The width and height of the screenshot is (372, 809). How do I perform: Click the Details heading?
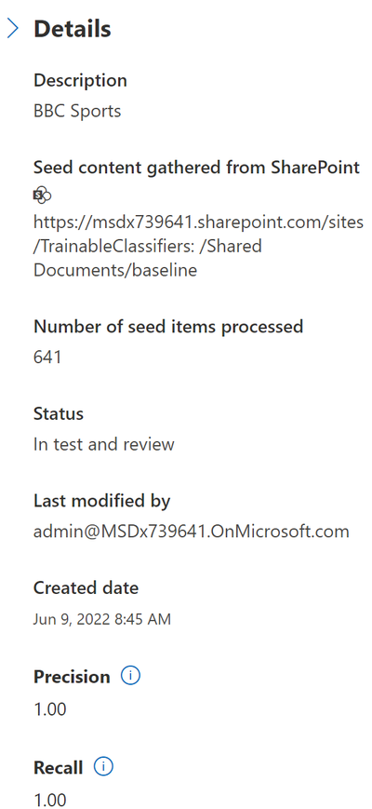(73, 29)
